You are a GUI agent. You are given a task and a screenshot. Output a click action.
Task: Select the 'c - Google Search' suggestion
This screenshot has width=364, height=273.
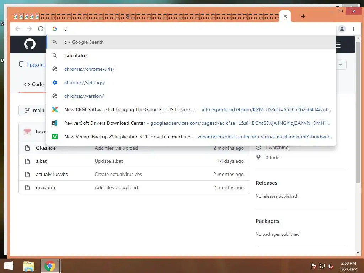click(x=191, y=42)
